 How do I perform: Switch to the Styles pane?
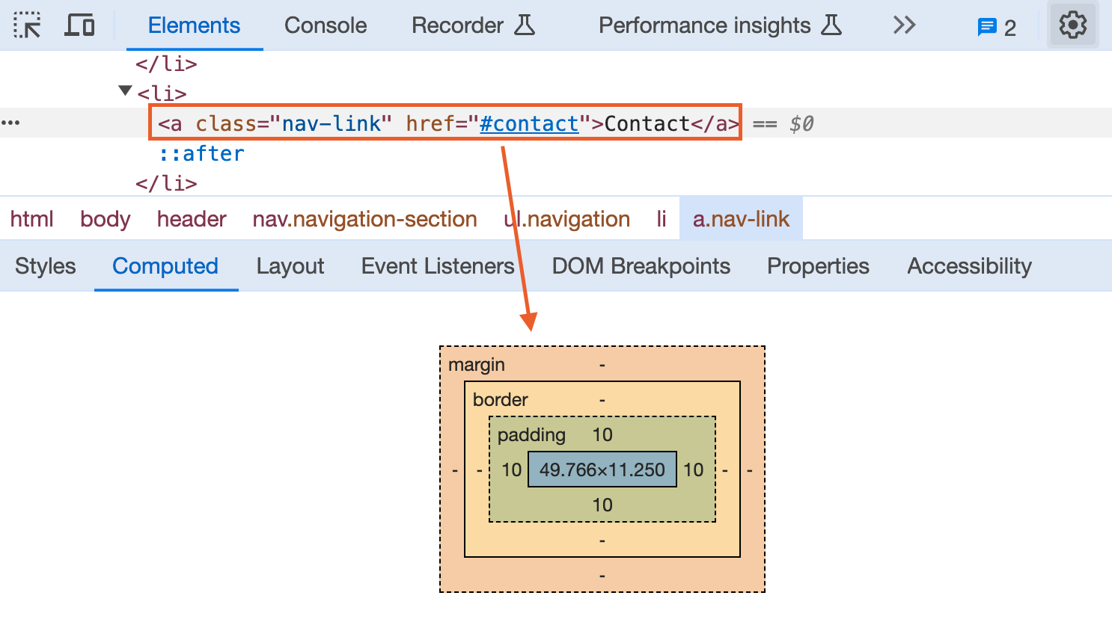46,266
